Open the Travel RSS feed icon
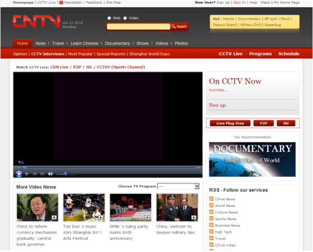This screenshot has width=313, height=252. pyautogui.click(x=211, y=238)
